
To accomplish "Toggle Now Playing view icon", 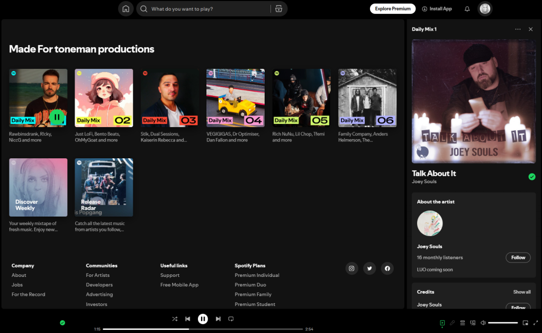I will point(442,322).
